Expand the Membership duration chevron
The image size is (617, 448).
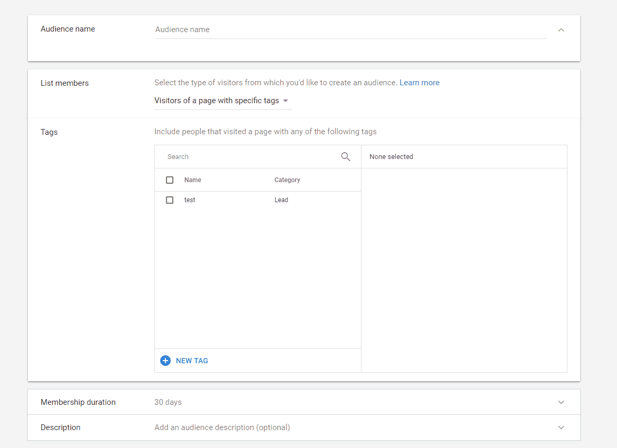(561, 402)
